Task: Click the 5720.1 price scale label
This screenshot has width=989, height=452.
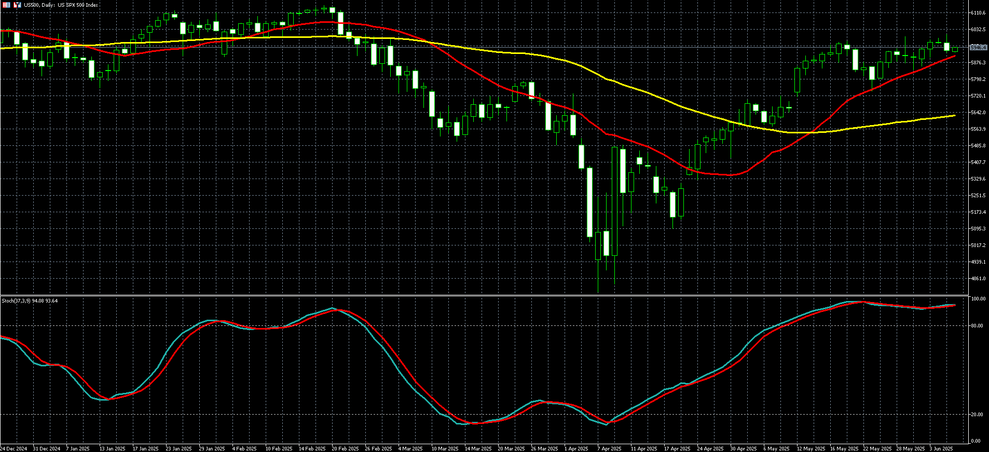Action: [978, 96]
